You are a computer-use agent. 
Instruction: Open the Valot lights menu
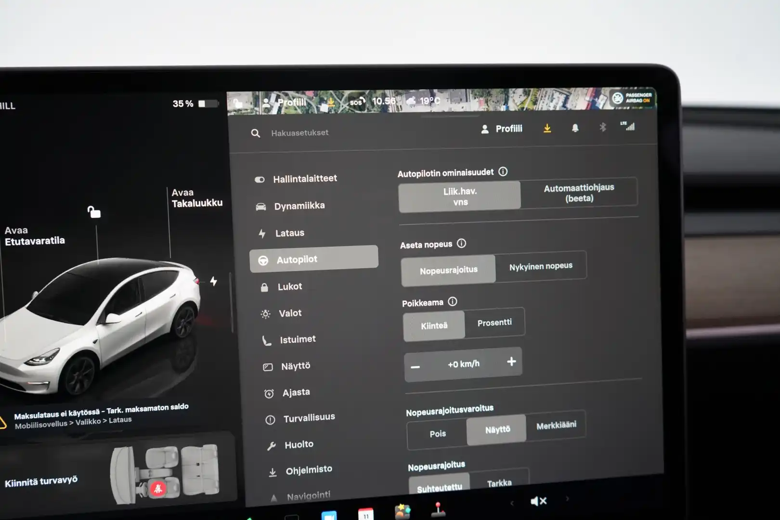tap(282, 313)
